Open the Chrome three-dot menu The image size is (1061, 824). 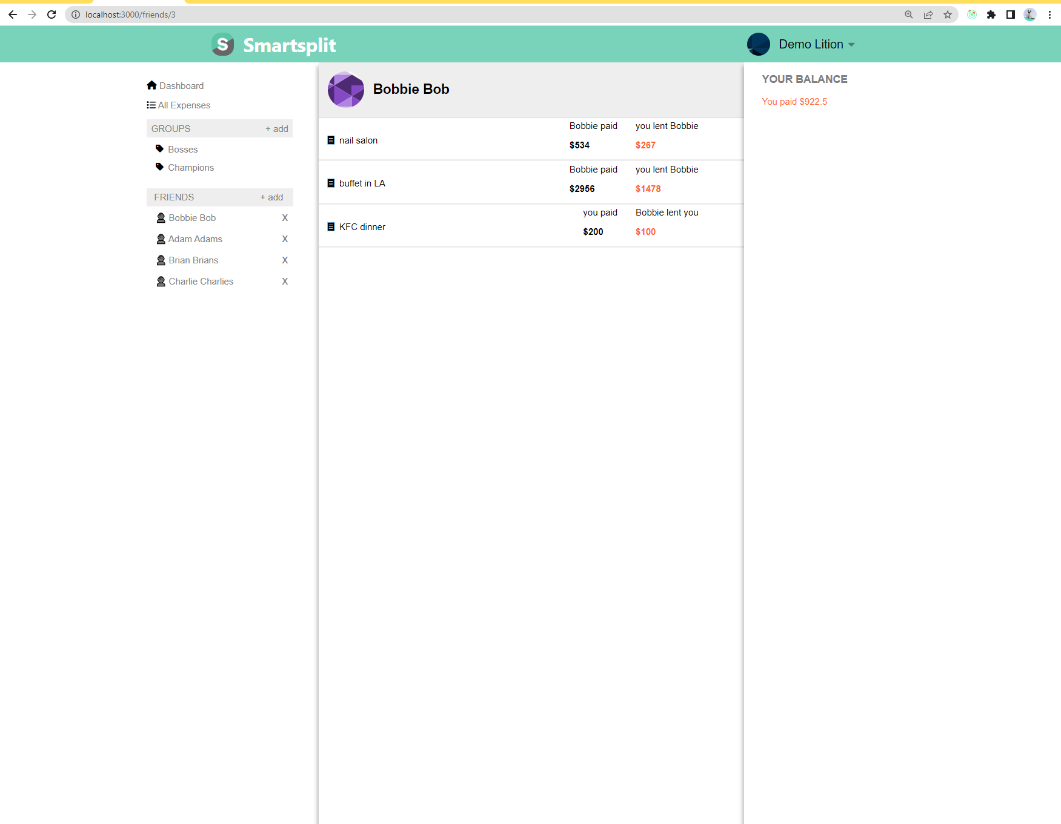[x=1049, y=15]
